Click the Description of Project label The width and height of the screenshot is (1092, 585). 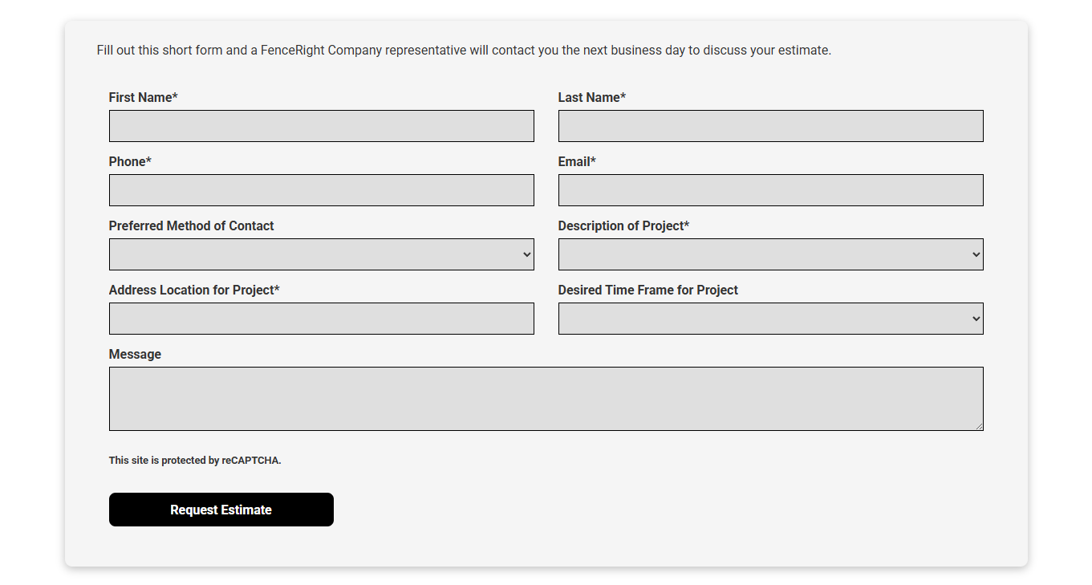pos(623,225)
